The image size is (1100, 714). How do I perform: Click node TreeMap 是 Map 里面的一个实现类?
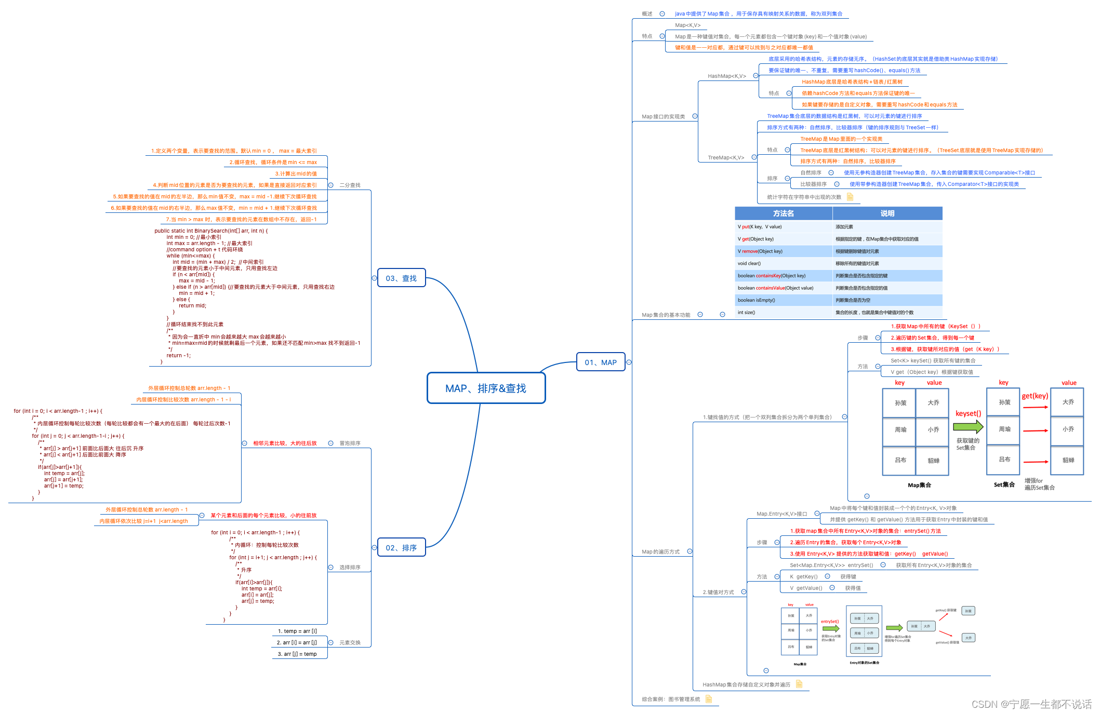coord(841,139)
